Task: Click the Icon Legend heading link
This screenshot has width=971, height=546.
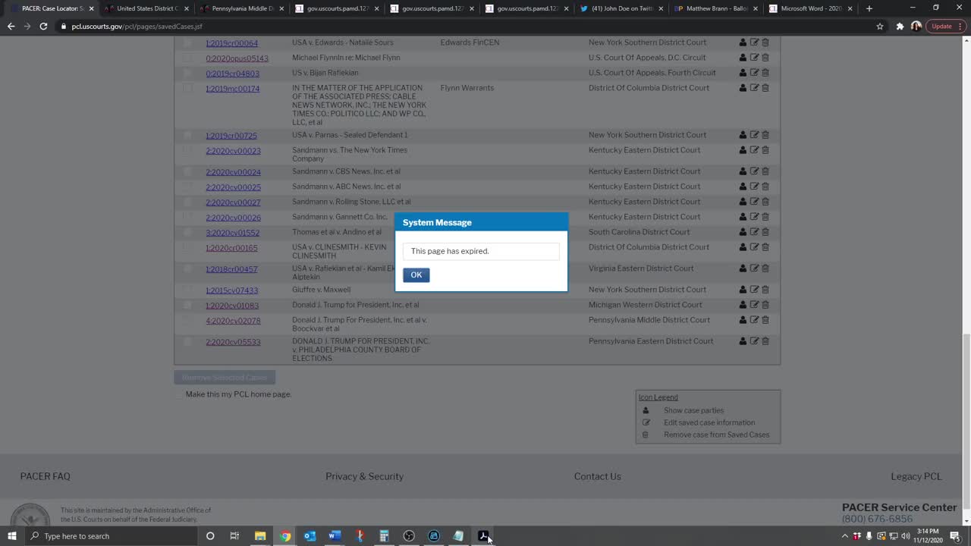Action: (x=658, y=397)
